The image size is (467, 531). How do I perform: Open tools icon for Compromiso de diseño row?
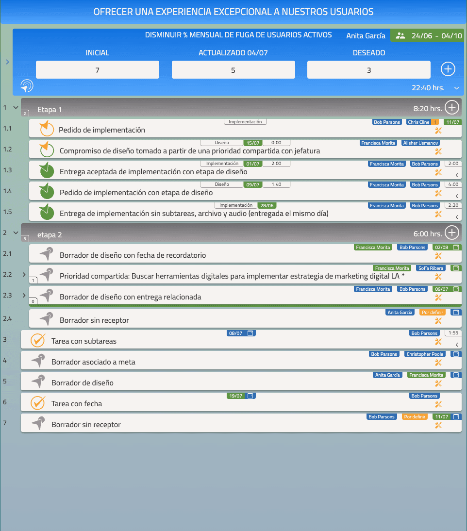coord(438,151)
